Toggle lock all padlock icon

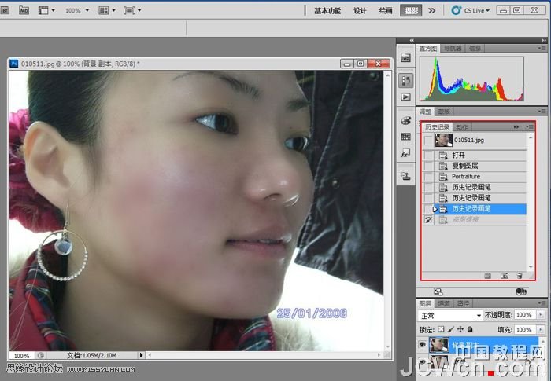tap(470, 329)
